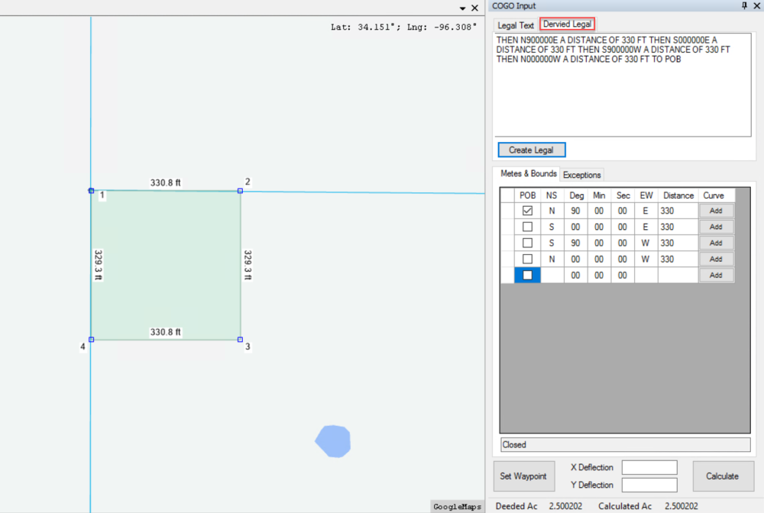Image resolution: width=764 pixels, height=513 pixels.
Task: Close the COGO Input panel
Action: click(x=757, y=5)
